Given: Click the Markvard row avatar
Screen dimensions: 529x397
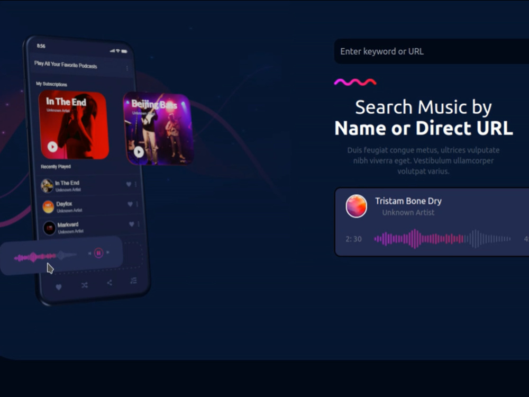Looking at the screenshot, I should pyautogui.click(x=49, y=228).
